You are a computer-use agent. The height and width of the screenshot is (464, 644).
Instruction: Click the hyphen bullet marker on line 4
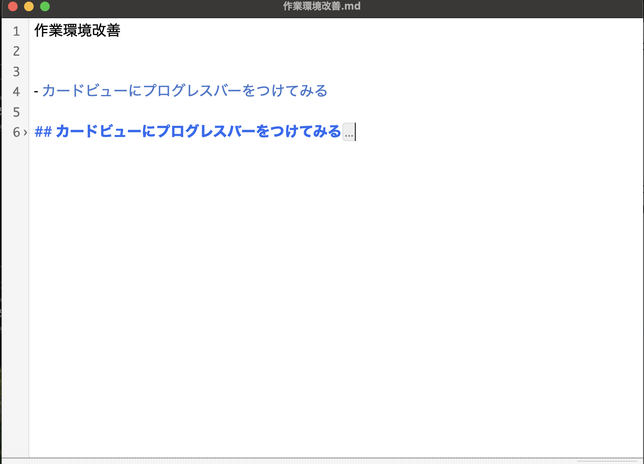pyautogui.click(x=37, y=91)
